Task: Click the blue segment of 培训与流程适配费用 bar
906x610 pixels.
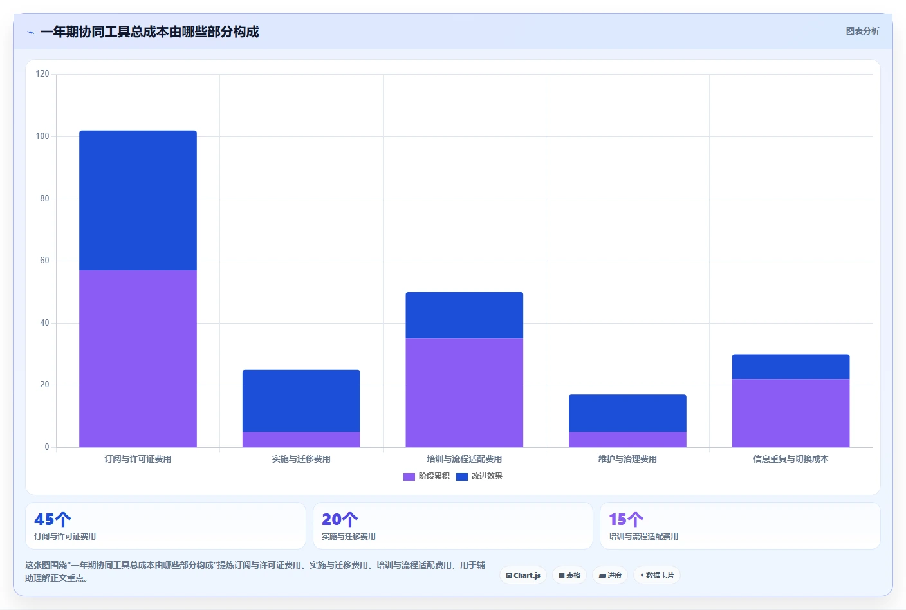Action: [x=465, y=315]
